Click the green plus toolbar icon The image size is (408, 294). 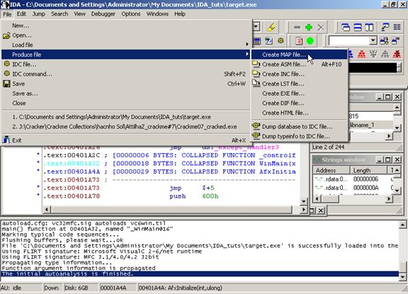pos(309,28)
